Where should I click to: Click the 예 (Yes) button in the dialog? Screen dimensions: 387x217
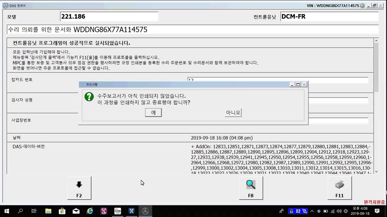(153, 112)
